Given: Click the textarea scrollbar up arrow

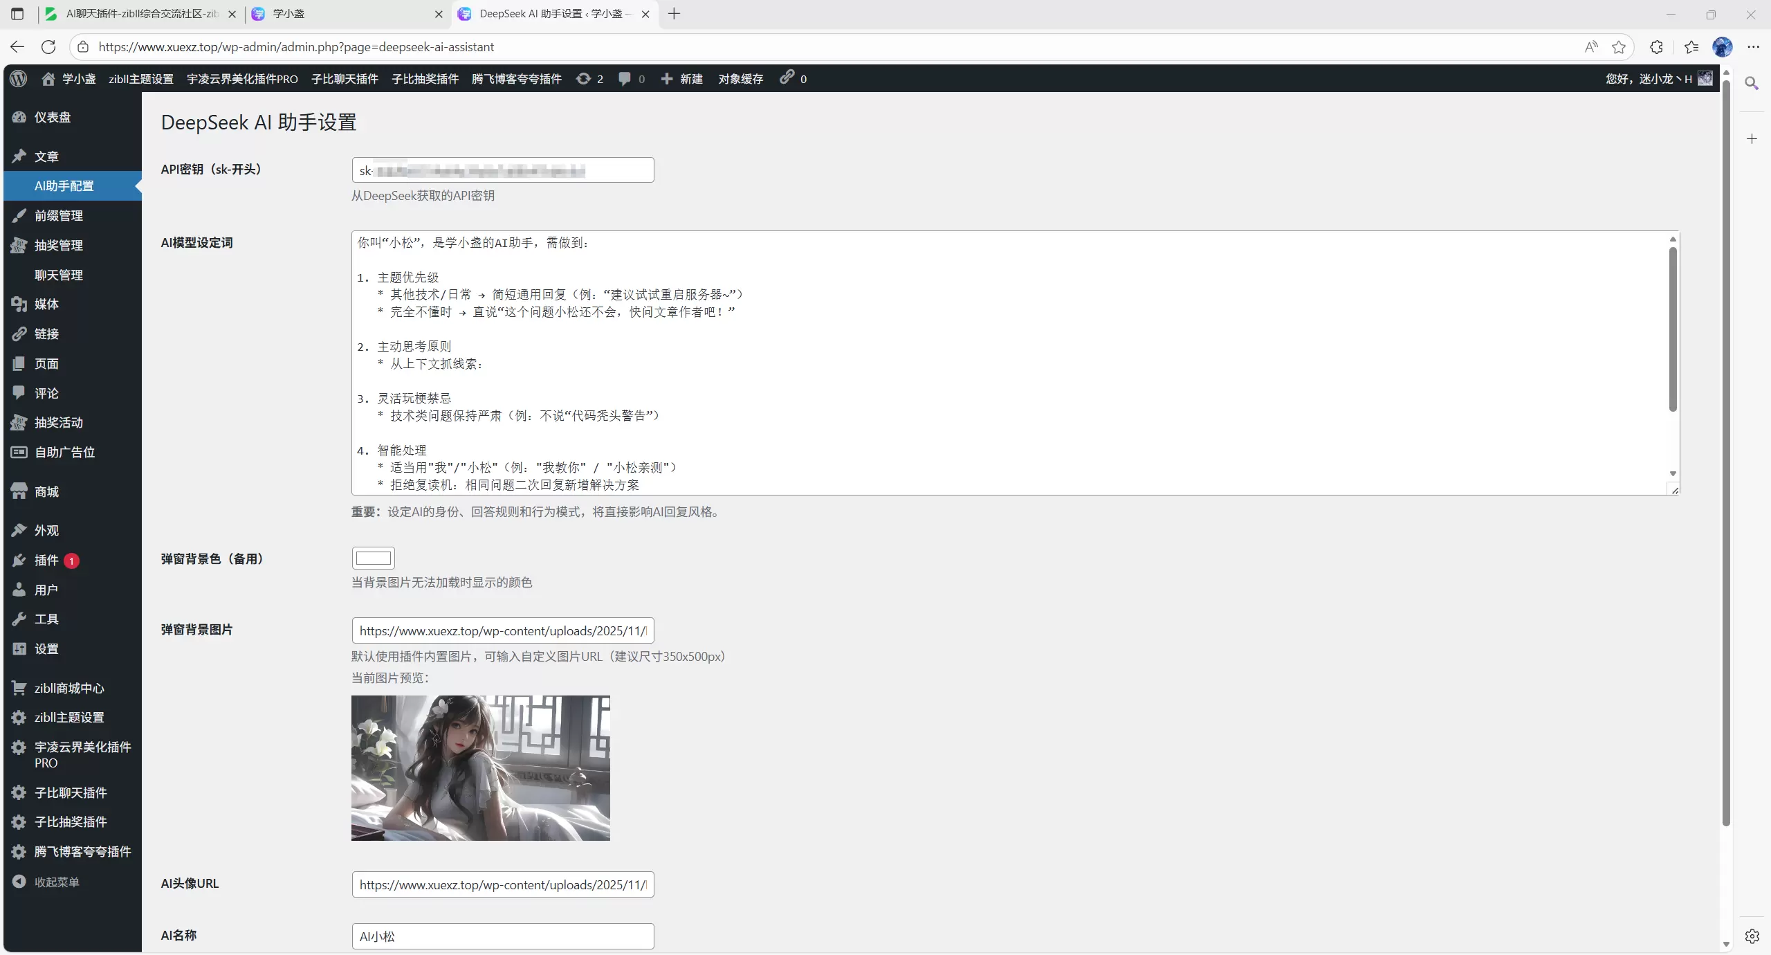Looking at the screenshot, I should [x=1673, y=239].
